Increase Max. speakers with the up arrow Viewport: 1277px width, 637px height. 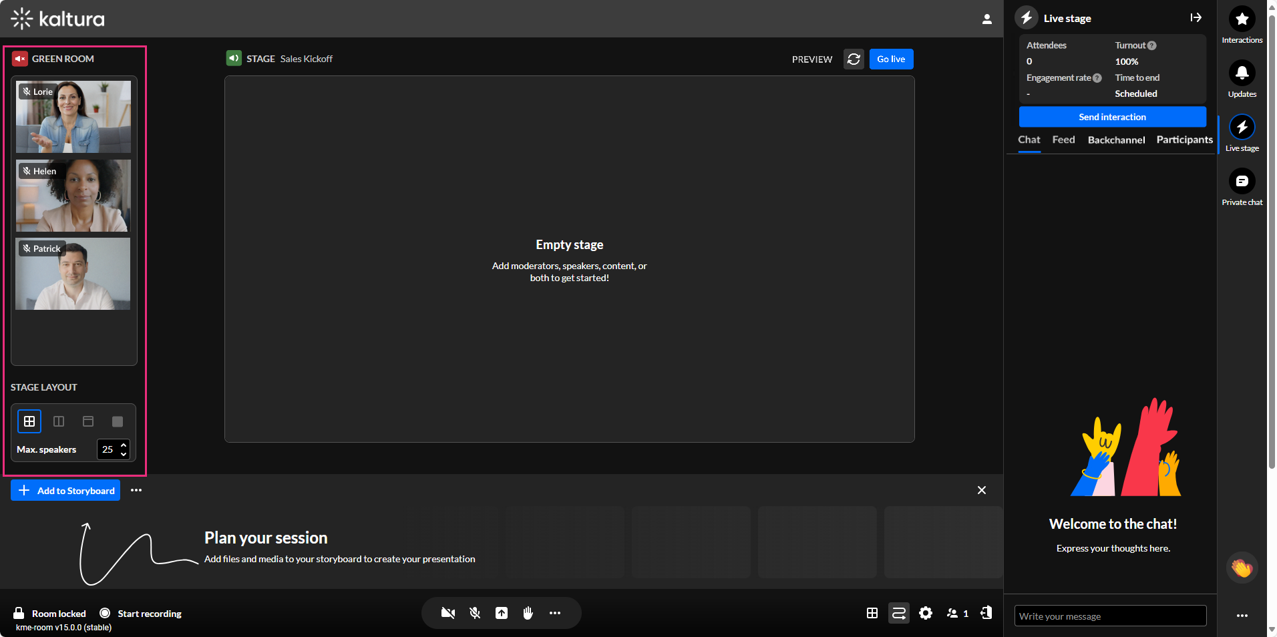pos(124,445)
